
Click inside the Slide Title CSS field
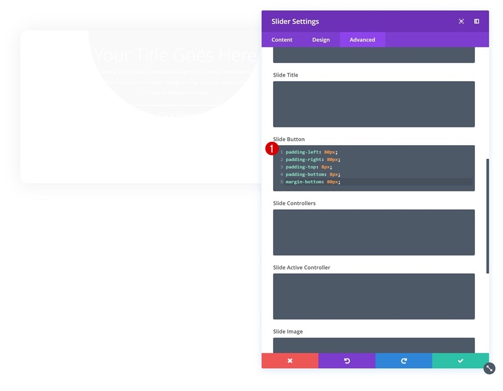pyautogui.click(x=374, y=104)
